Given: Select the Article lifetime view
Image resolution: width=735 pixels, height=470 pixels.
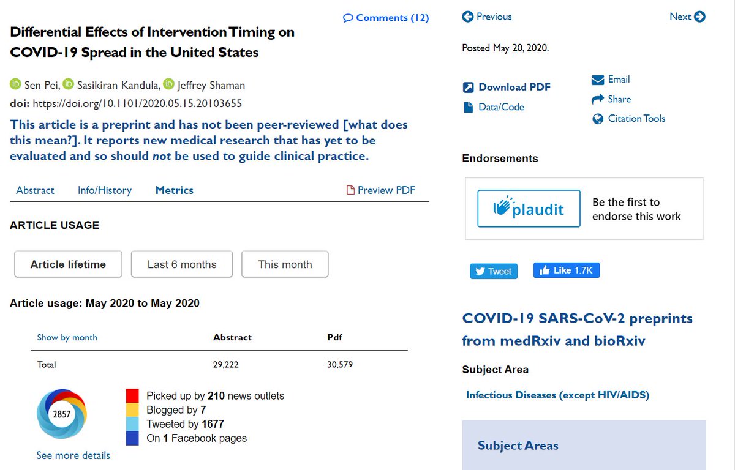Looking at the screenshot, I should pyautogui.click(x=67, y=264).
